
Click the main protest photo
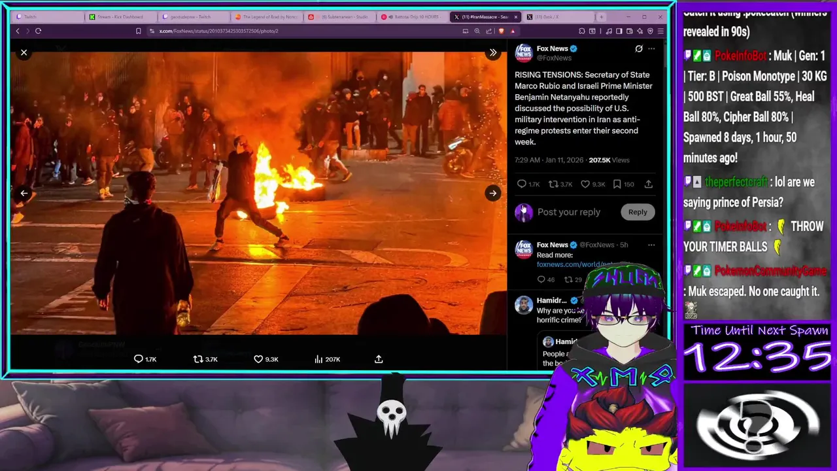pos(258,193)
